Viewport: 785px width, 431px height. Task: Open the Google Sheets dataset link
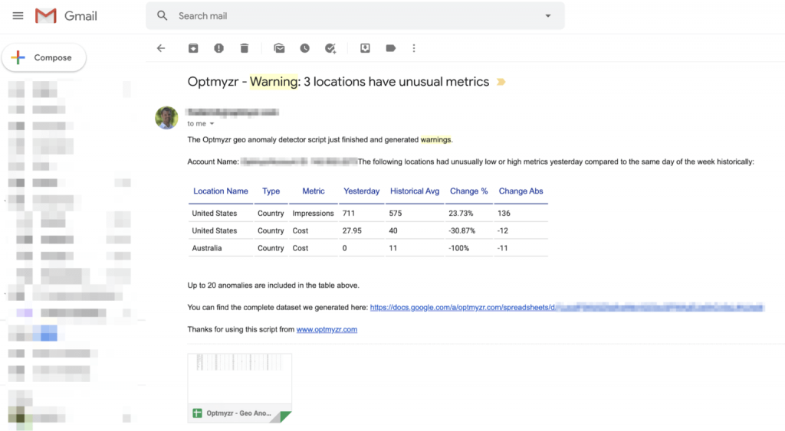pos(567,308)
